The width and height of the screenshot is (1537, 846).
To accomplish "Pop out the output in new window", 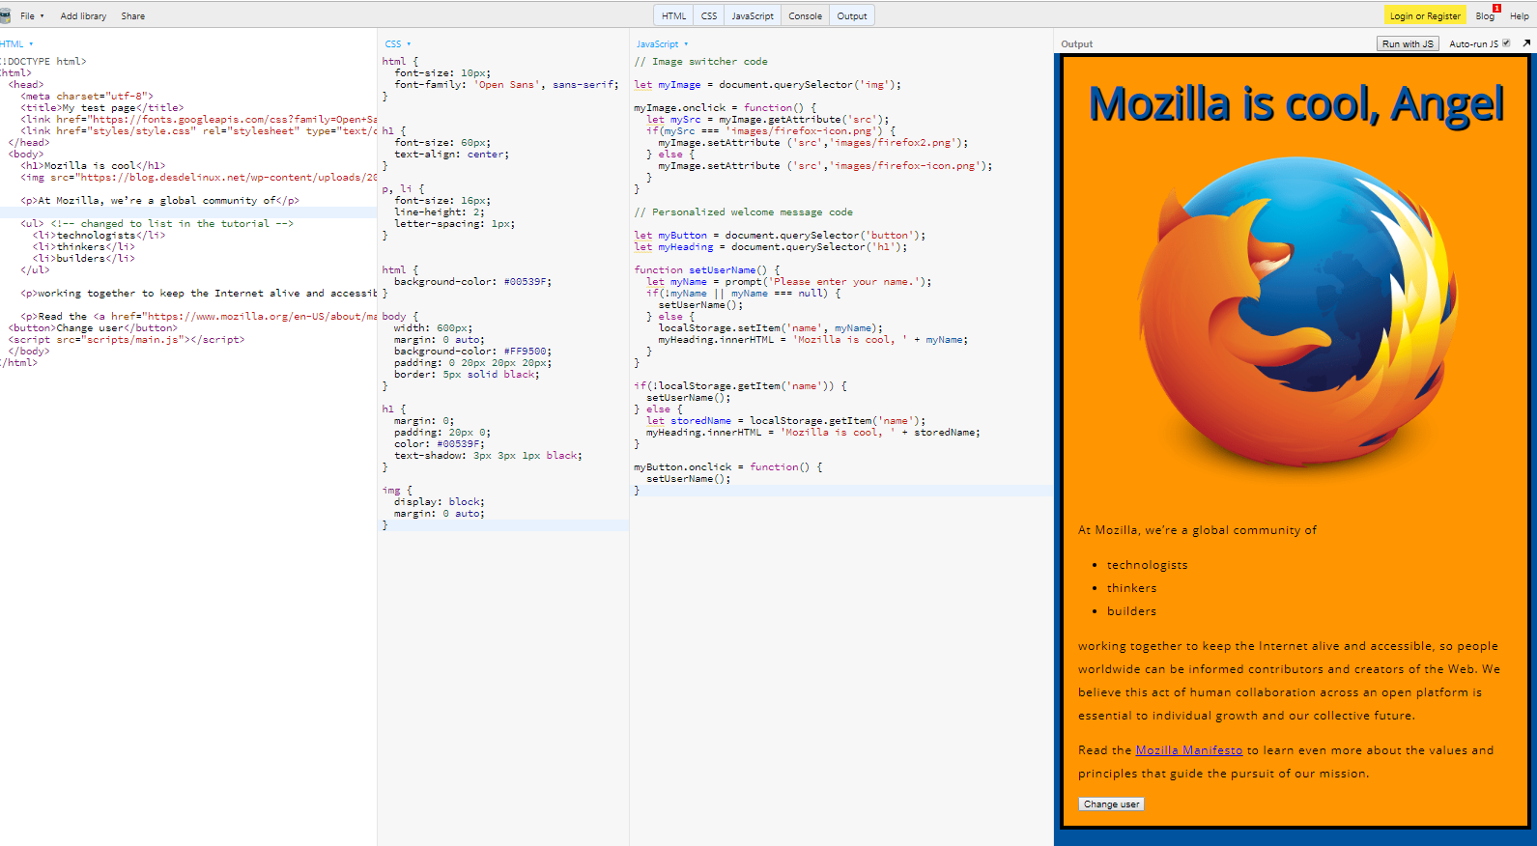I will (x=1526, y=43).
